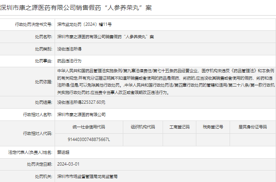Viewport: 276px width, 182px height.
Task: Click the 处罚决定日期 label
Action: pyautogui.click(x=39, y=164)
